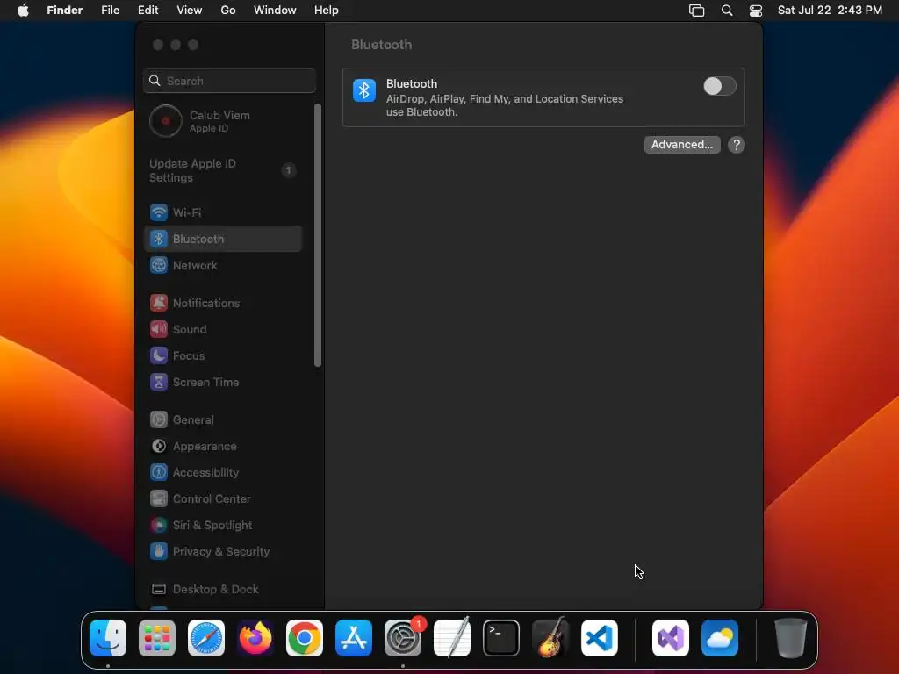Open System Settings icon in Dock
The image size is (899, 674).
pyautogui.click(x=402, y=638)
